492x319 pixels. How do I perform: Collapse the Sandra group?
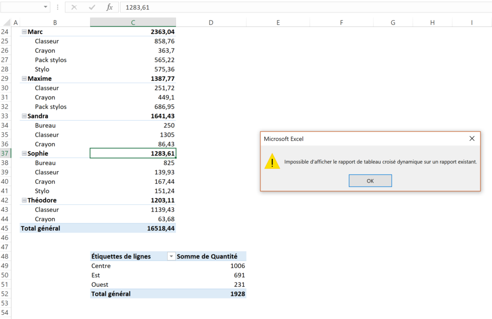(24, 116)
